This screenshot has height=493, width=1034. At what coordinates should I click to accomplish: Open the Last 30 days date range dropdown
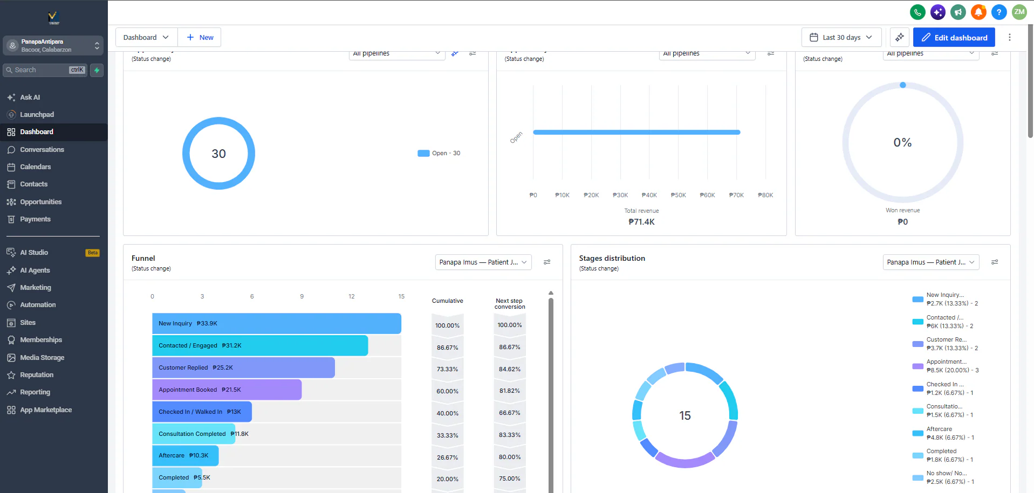841,37
